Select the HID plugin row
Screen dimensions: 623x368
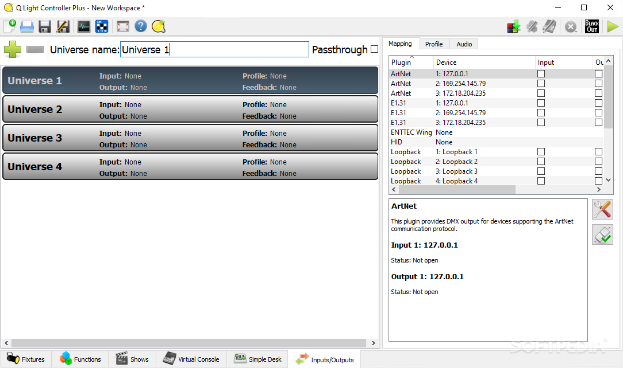(497, 142)
